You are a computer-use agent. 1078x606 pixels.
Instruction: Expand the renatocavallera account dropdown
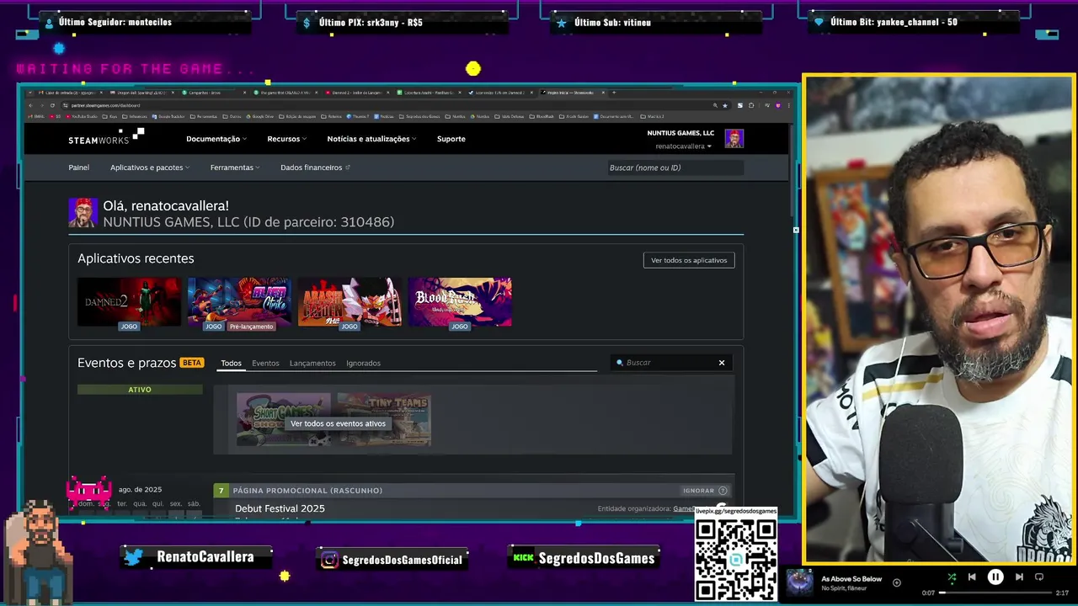(683, 146)
